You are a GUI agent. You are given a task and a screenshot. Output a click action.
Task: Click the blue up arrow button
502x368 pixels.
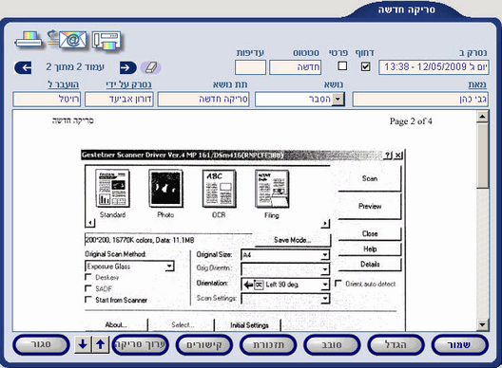click(101, 344)
